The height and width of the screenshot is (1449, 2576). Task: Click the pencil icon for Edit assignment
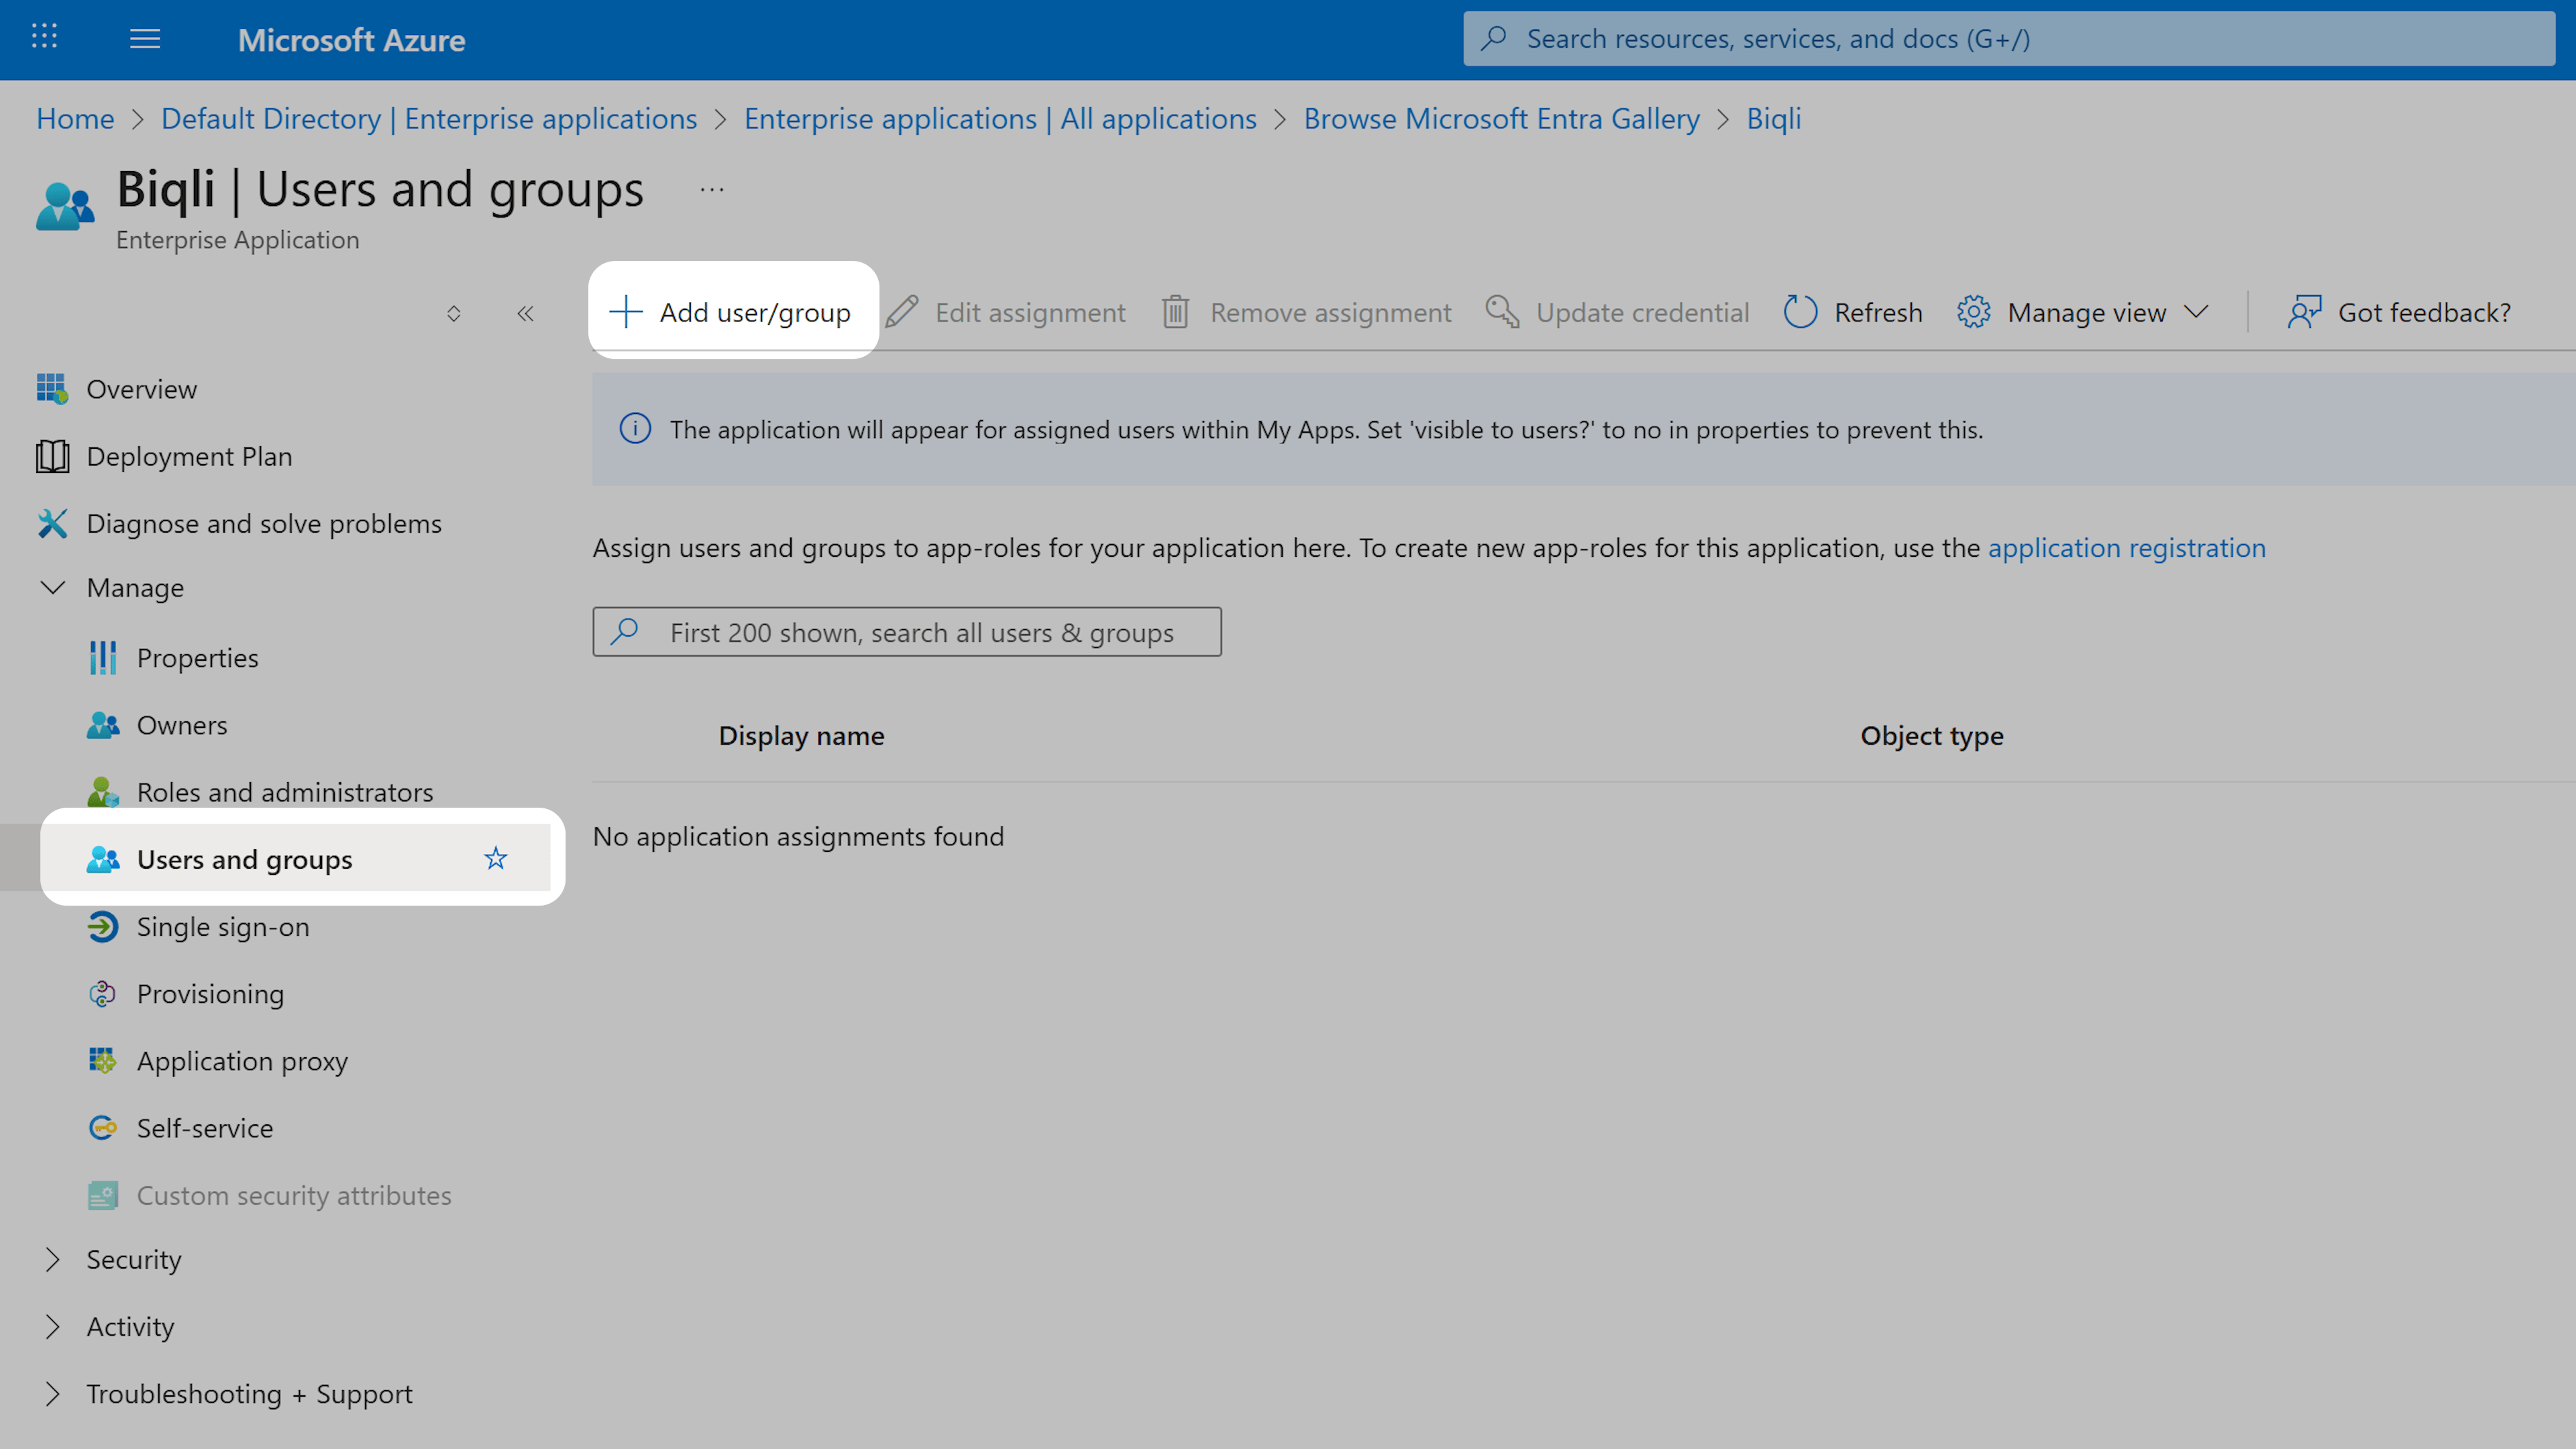901,312
